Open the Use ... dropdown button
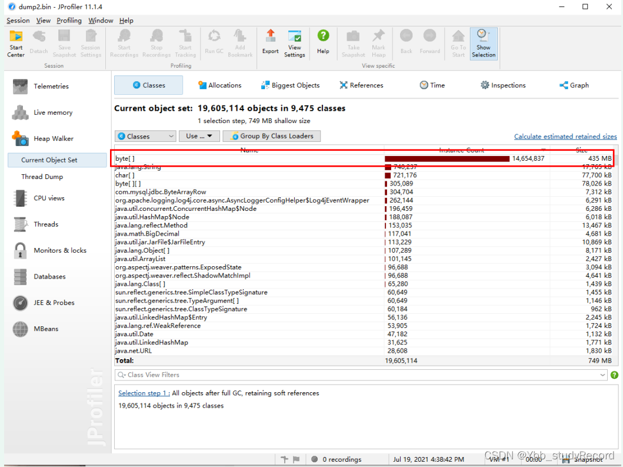Viewport: 623px width, 467px height. (199, 136)
